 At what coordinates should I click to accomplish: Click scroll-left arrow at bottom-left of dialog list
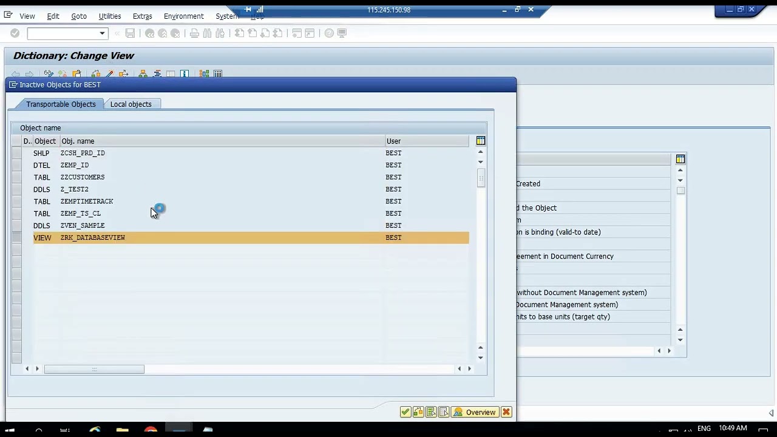[x=27, y=368]
